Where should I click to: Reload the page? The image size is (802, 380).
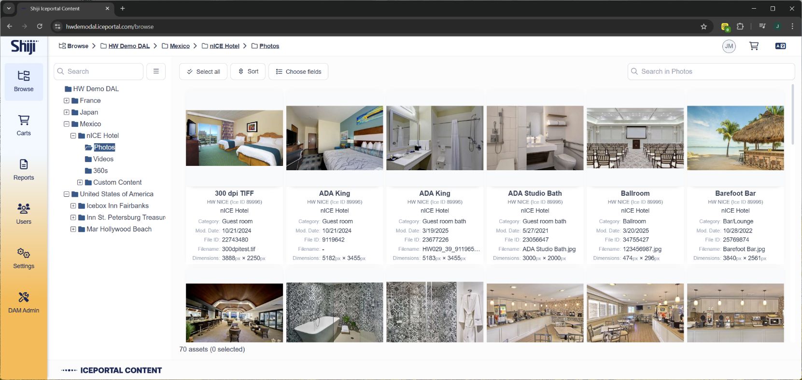click(40, 27)
